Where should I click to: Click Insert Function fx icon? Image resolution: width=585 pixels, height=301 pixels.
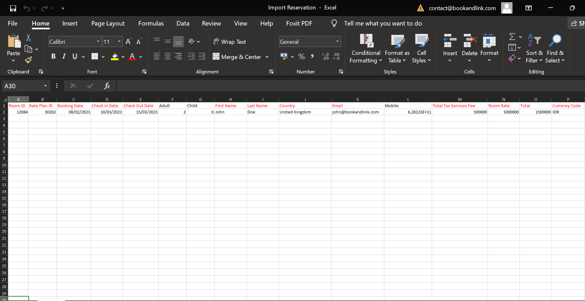pyautogui.click(x=107, y=86)
